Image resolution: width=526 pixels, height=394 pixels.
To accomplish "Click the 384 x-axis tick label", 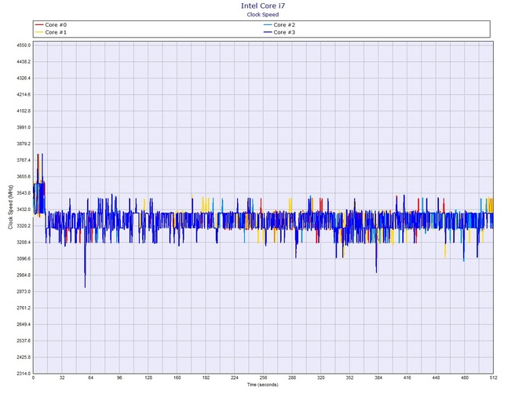I will click(378, 378).
